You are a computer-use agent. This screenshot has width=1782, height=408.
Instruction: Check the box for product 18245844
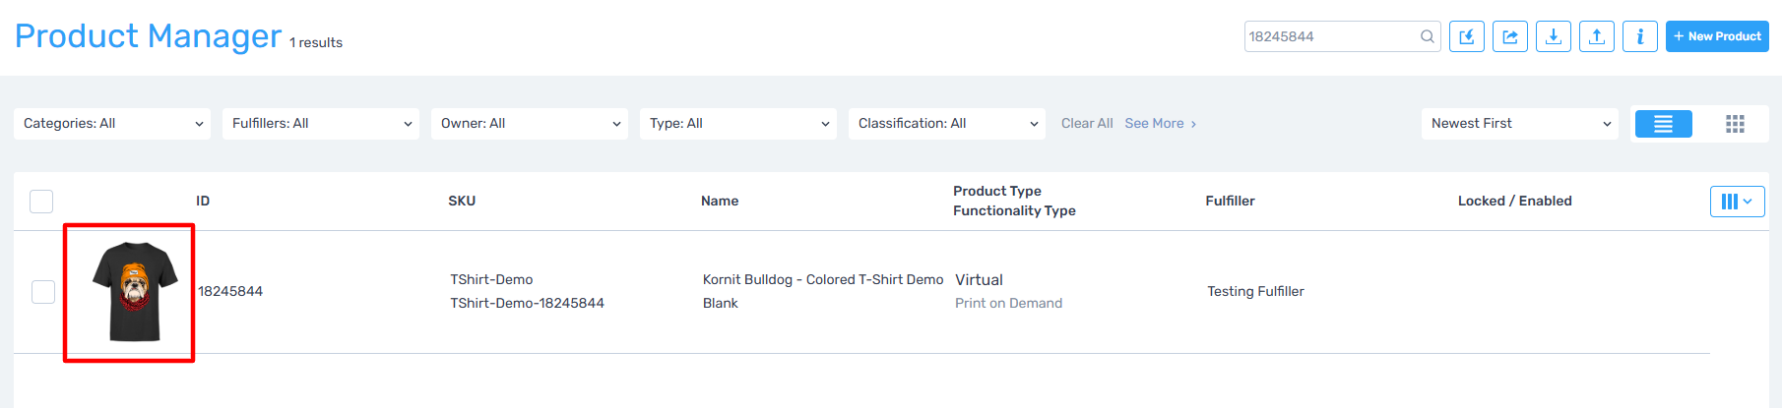(x=43, y=292)
